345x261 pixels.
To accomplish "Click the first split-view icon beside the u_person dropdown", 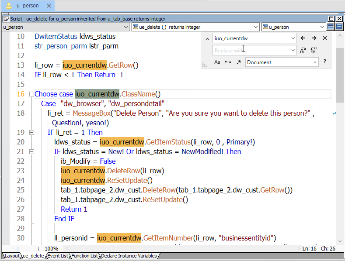I will pyautogui.click(x=331, y=27).
